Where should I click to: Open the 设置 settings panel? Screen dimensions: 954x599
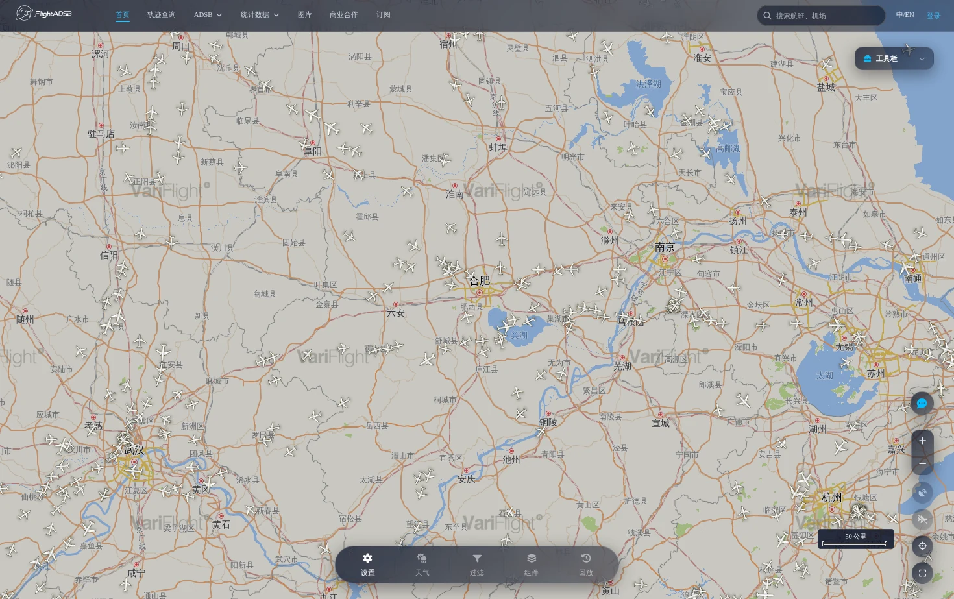click(x=367, y=565)
